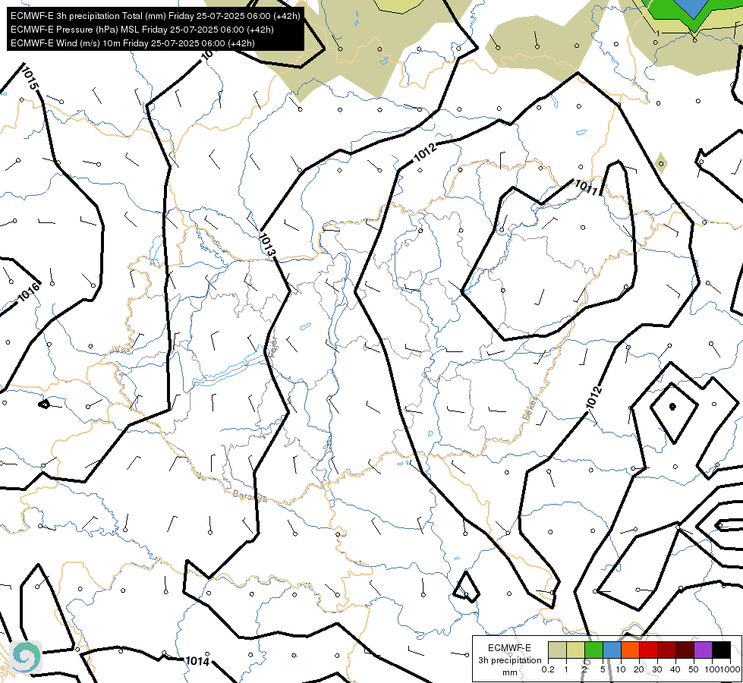Click the Baranya county name
This screenshot has width=743, height=683.
click(250, 496)
